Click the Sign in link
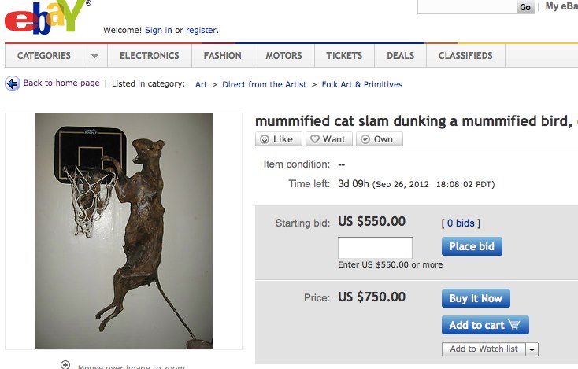Viewport: 578px width, 369px height. click(158, 30)
